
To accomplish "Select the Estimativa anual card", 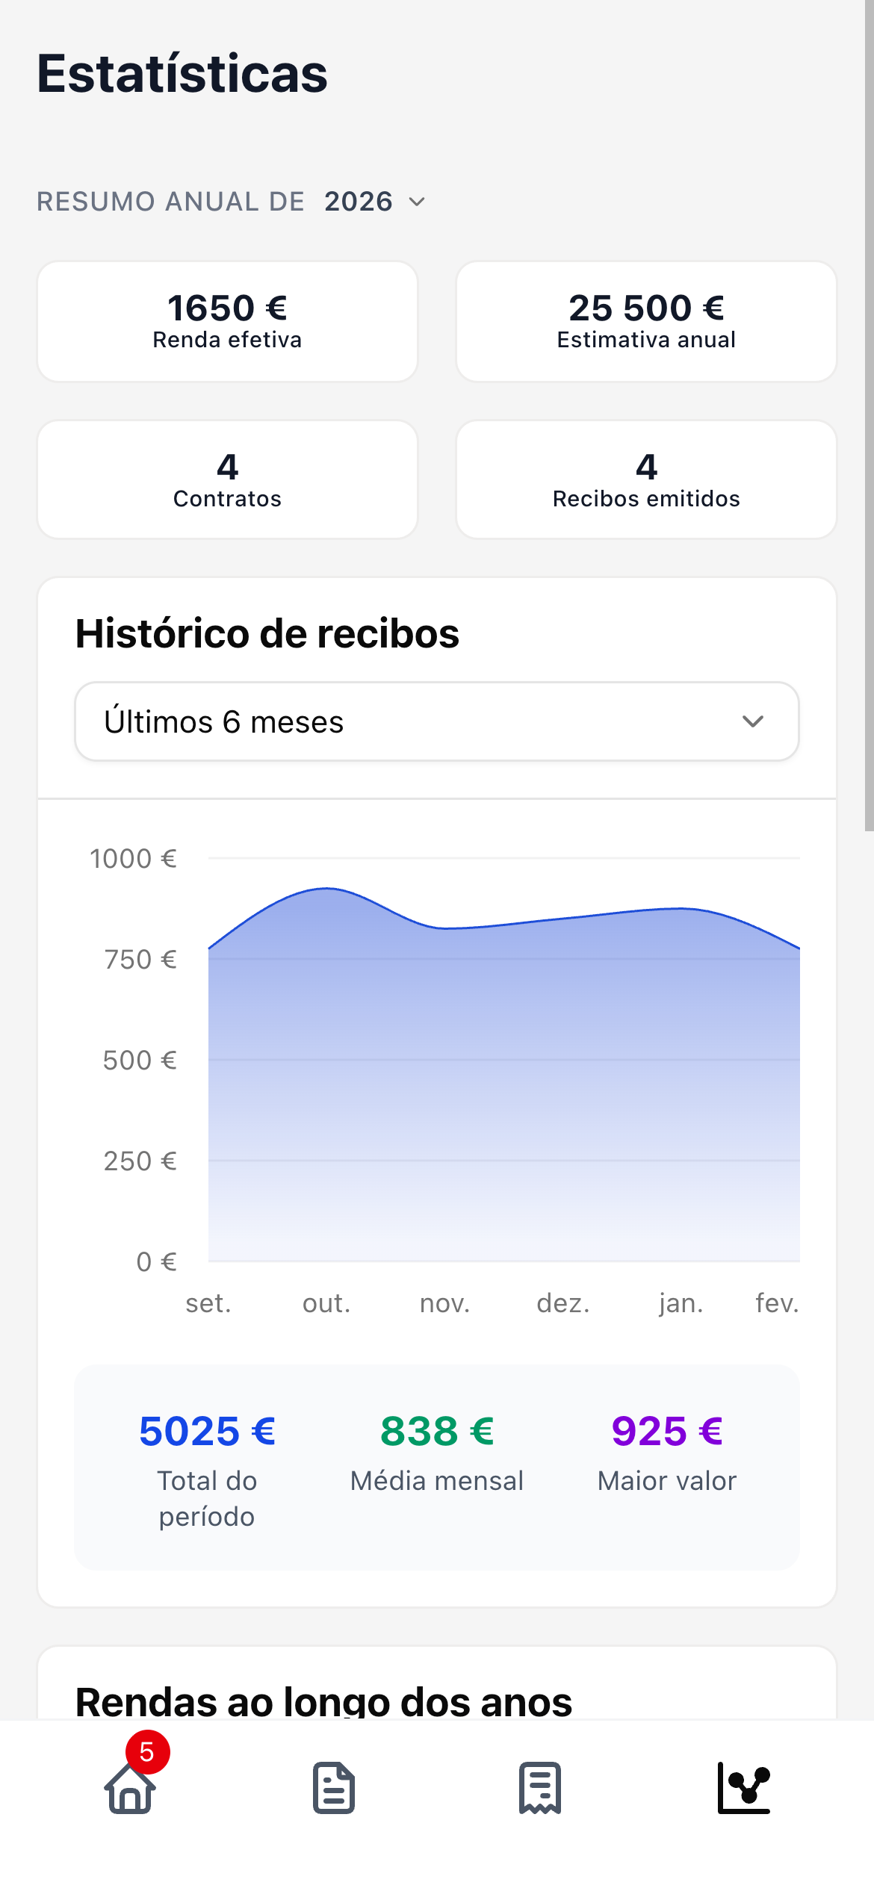I will [646, 322].
